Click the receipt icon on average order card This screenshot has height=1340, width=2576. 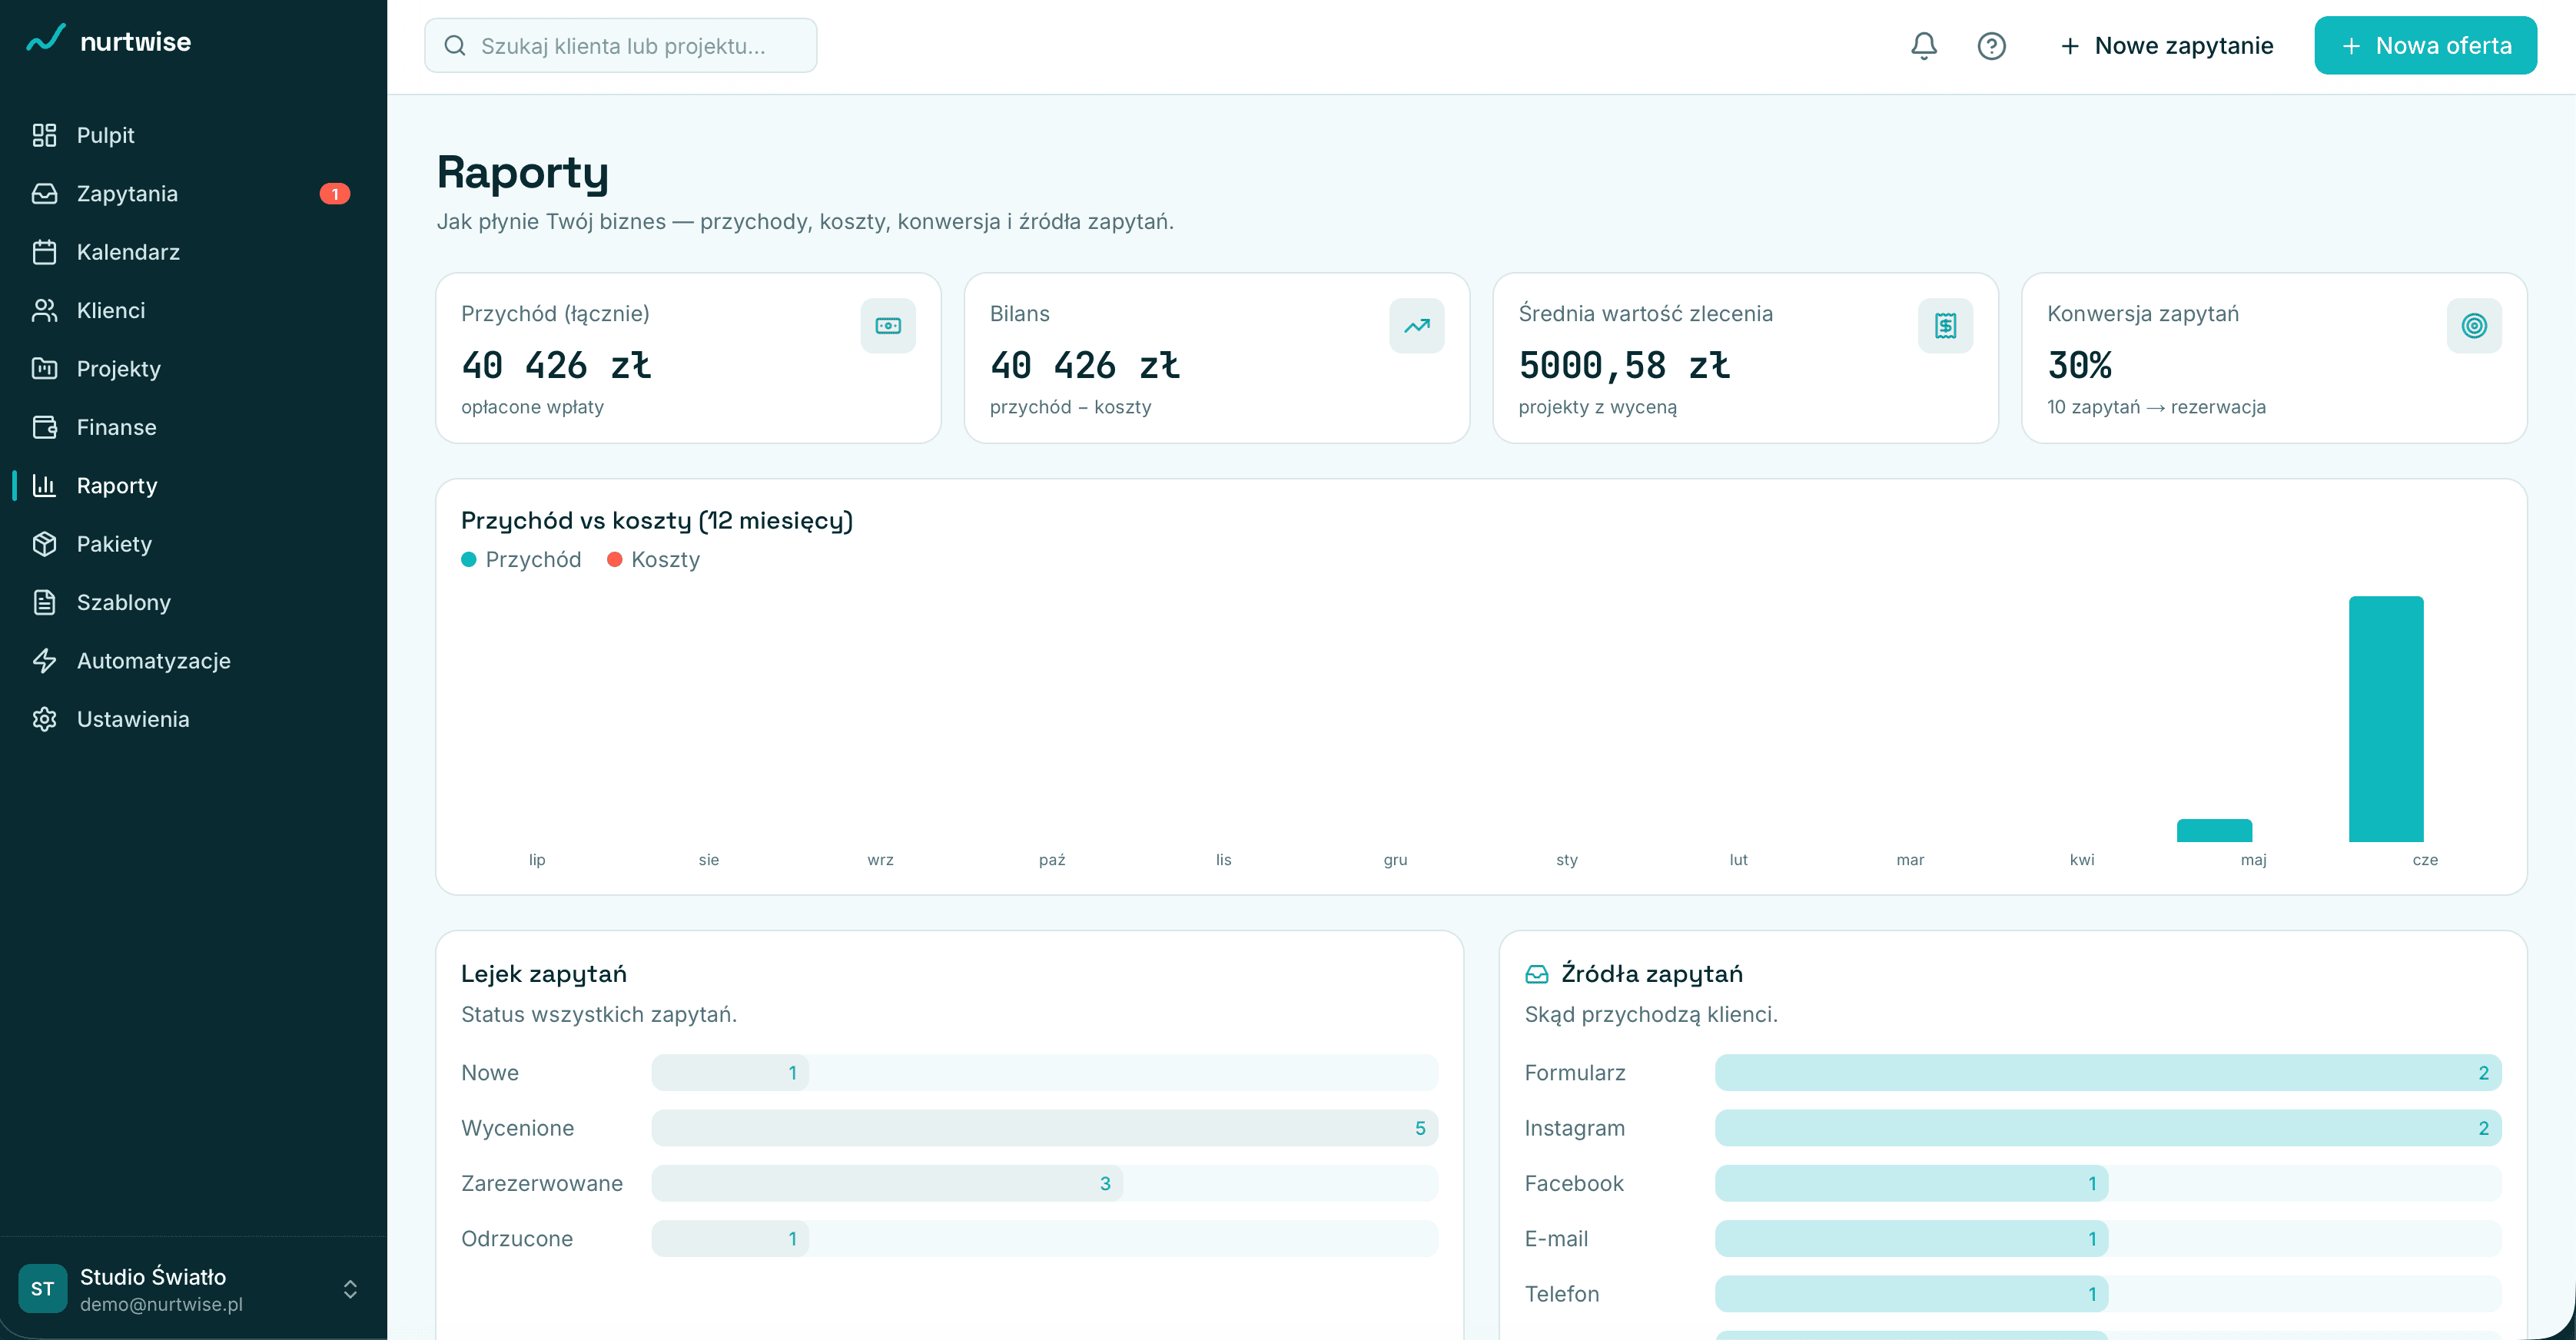pyautogui.click(x=1945, y=326)
